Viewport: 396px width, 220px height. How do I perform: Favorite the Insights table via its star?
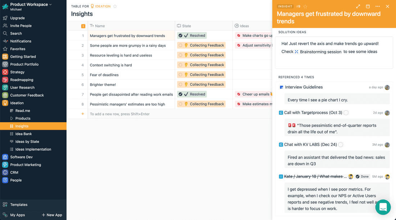point(115,6)
